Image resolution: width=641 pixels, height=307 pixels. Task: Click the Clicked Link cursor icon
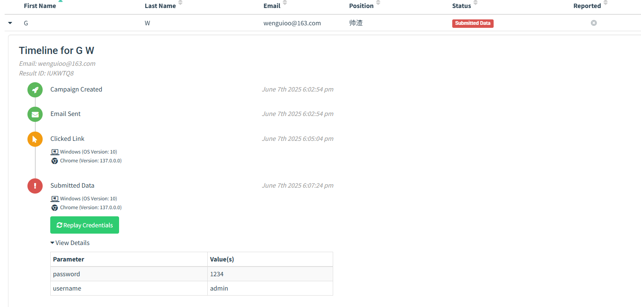(x=35, y=139)
